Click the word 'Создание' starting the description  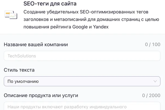(34, 12)
